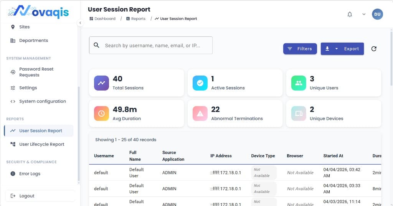Click the Abnormal Terminations warning icon
This screenshot has height=206, width=393.
pyautogui.click(x=200, y=114)
